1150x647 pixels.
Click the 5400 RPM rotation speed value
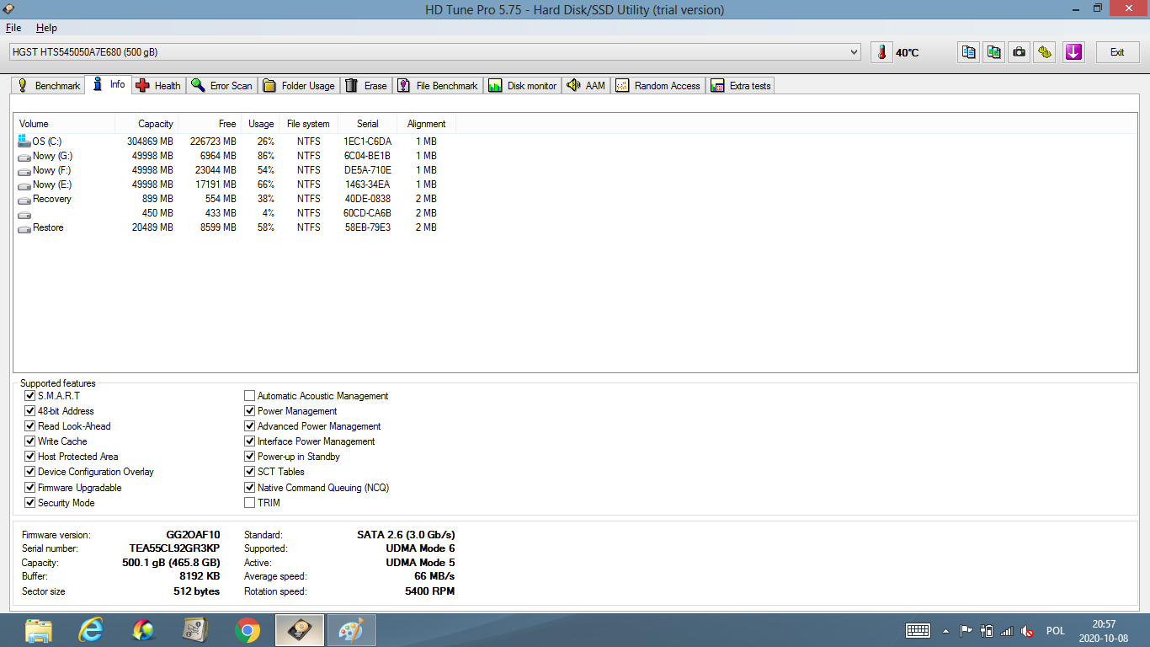429,591
